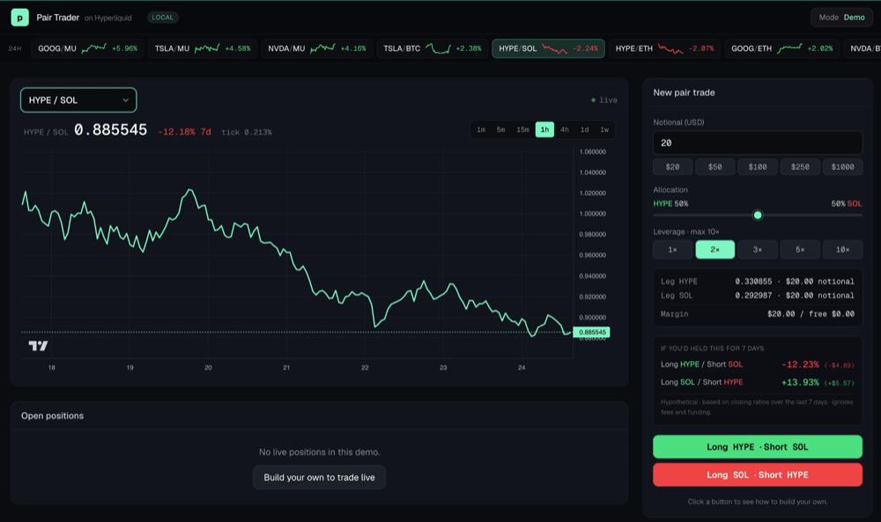Click the Pair Trader logo icon

[x=19, y=18]
